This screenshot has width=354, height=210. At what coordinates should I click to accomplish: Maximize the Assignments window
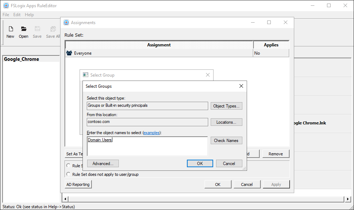click(x=269, y=22)
